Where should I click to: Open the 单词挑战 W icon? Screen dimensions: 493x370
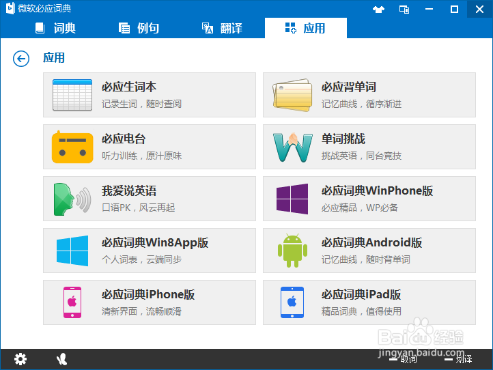coord(293,147)
